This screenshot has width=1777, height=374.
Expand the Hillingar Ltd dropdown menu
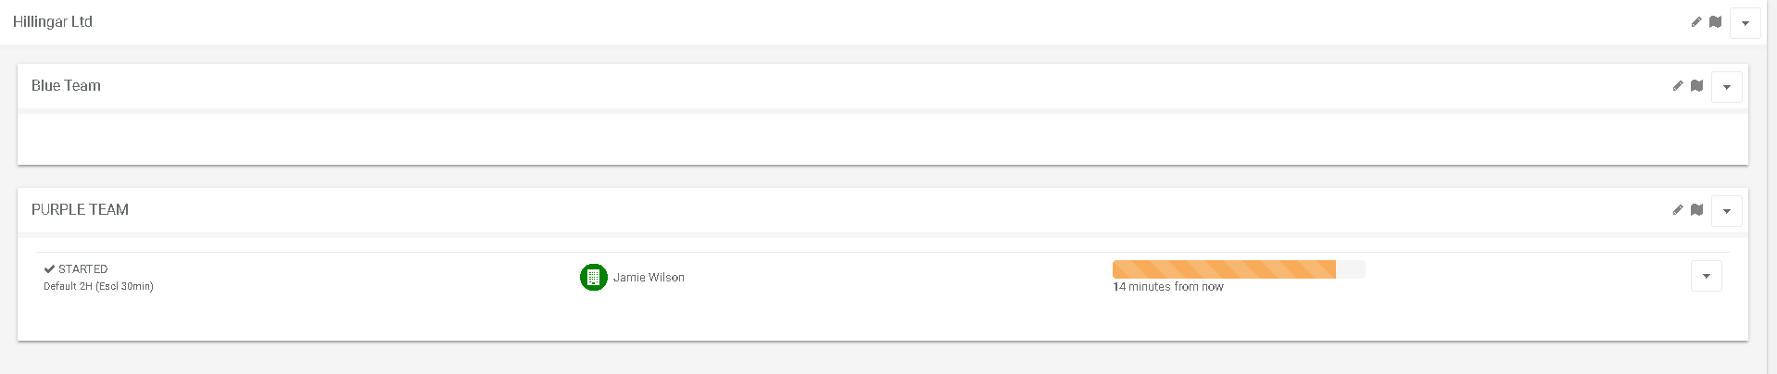tap(1745, 23)
